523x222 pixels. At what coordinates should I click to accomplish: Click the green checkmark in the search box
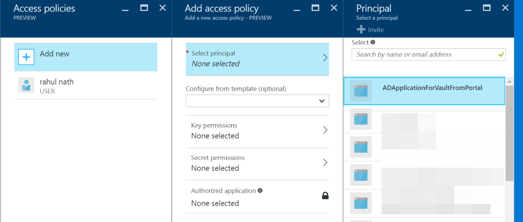point(500,54)
